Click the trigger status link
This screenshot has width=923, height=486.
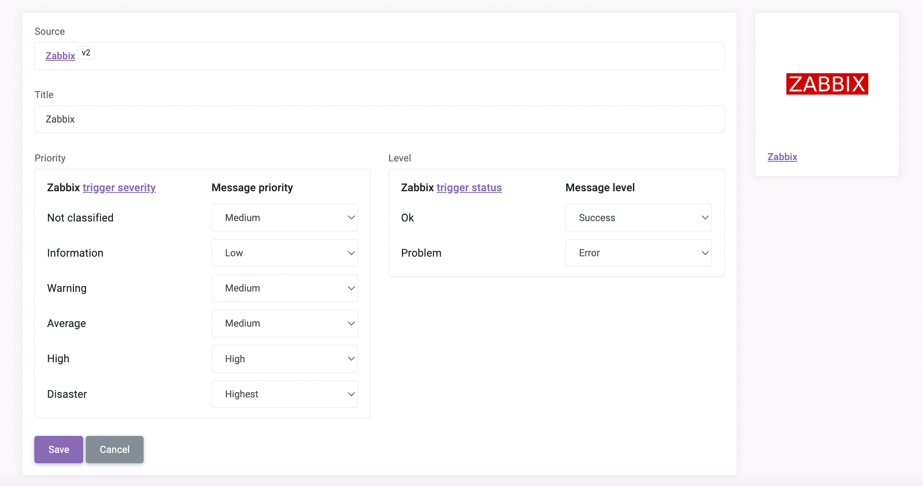click(469, 188)
